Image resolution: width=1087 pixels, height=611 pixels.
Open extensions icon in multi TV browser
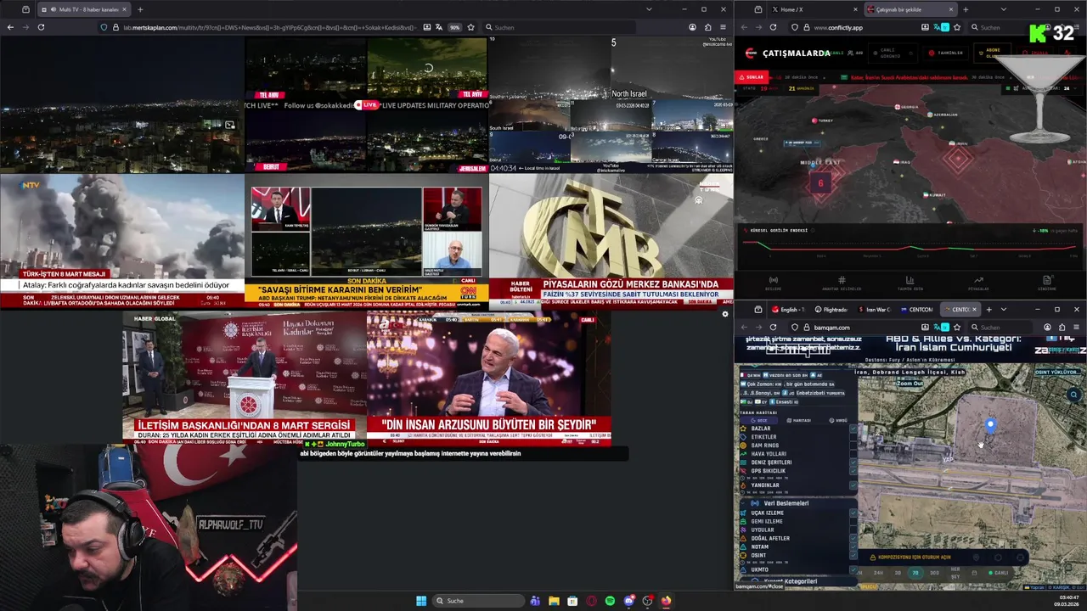tap(707, 27)
